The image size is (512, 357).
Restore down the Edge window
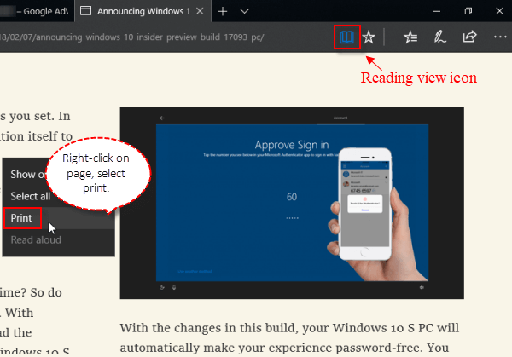coord(468,11)
